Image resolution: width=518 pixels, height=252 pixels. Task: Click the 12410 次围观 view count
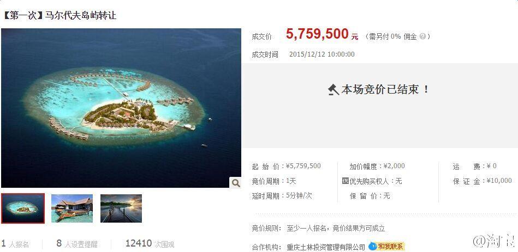[150, 244]
